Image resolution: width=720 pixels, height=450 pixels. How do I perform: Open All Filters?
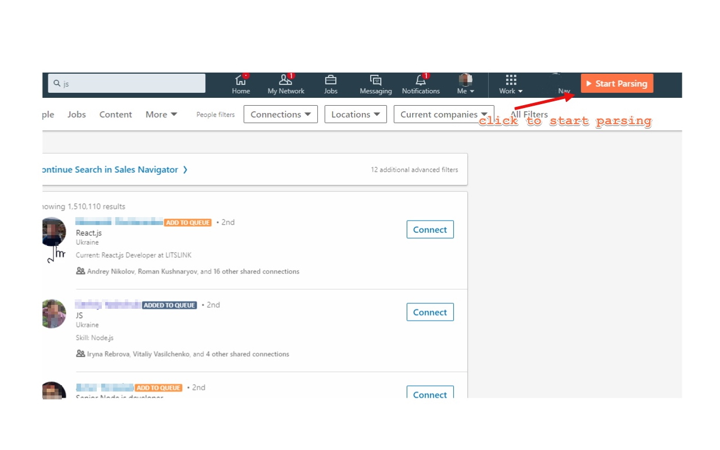pyautogui.click(x=529, y=114)
